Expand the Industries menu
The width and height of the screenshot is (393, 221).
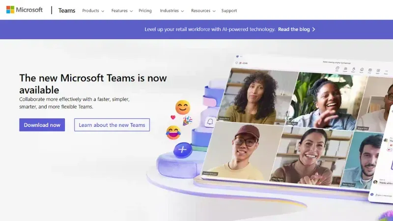point(172,11)
